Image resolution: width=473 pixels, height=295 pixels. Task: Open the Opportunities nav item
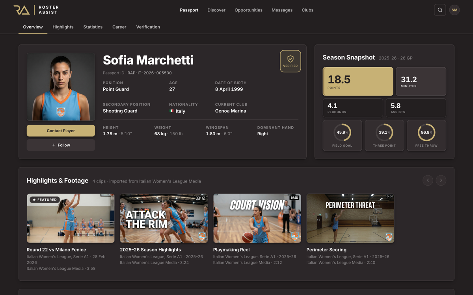click(x=248, y=10)
